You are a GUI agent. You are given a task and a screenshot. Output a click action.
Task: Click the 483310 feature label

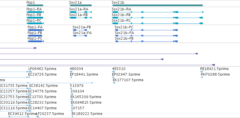[x=119, y=69]
